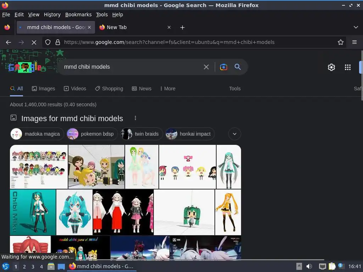Filter images by pokemon bdsp chip
The image size is (363, 272).
coord(92,134)
